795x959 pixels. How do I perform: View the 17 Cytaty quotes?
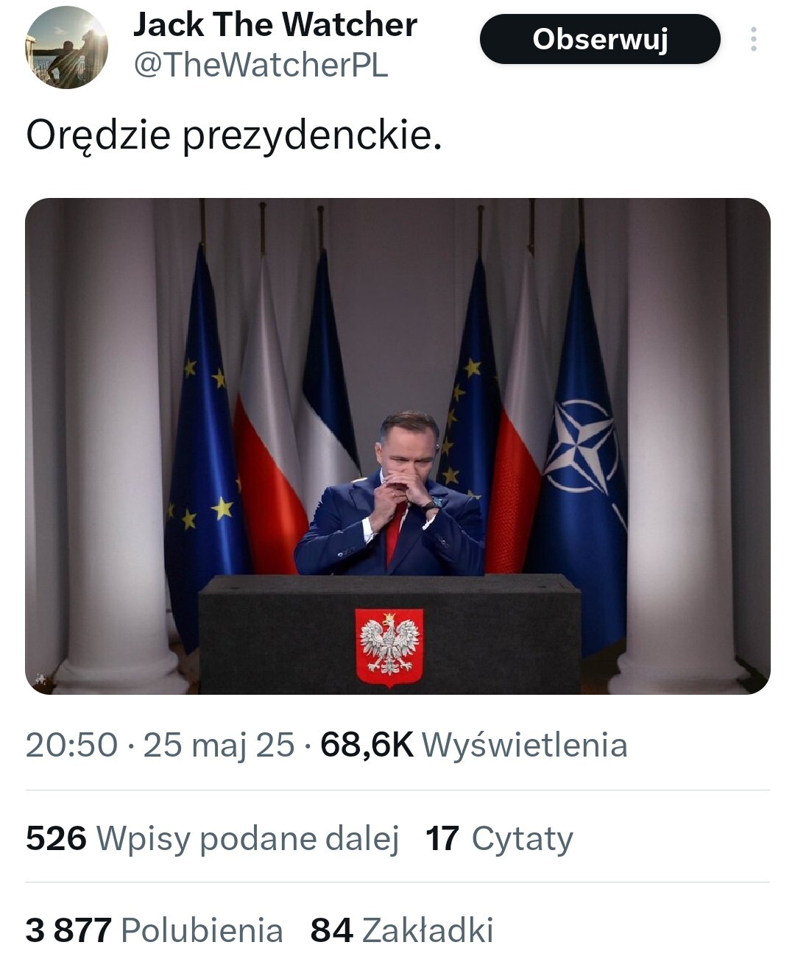click(x=499, y=838)
